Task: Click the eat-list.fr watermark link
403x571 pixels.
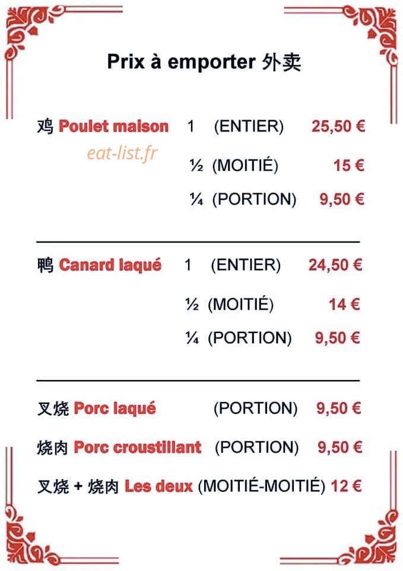Action: click(x=122, y=153)
